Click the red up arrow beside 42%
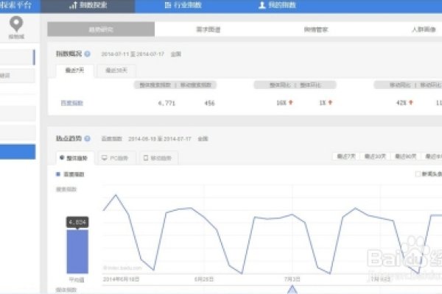This screenshot has height=294, width=442. point(411,103)
